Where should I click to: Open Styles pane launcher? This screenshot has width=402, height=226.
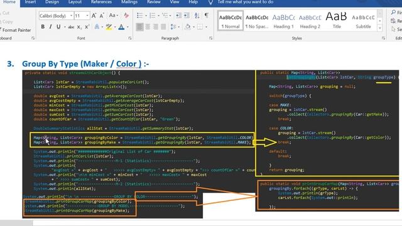pos(383,38)
